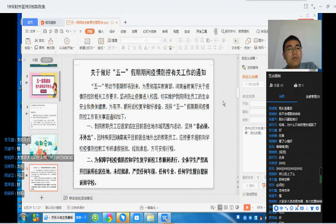Click the Cut scissors icon
The width and height of the screenshot is (336, 224).
37,40
